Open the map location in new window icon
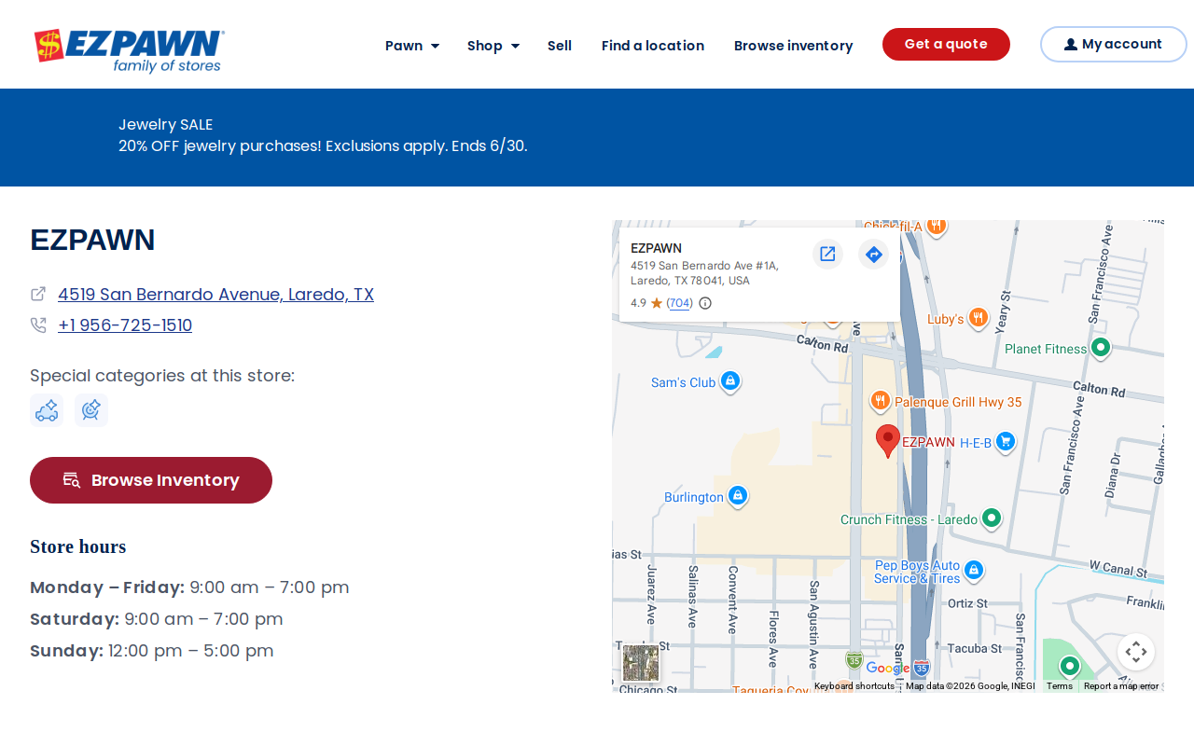Image resolution: width=1194 pixels, height=746 pixels. (x=827, y=254)
